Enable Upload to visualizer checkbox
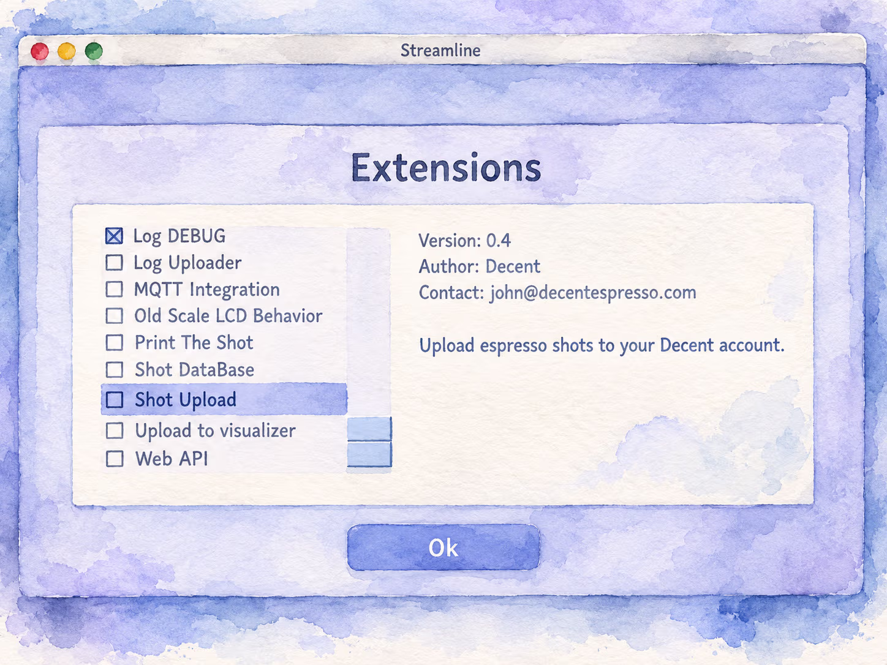This screenshot has width=887, height=665. (114, 430)
